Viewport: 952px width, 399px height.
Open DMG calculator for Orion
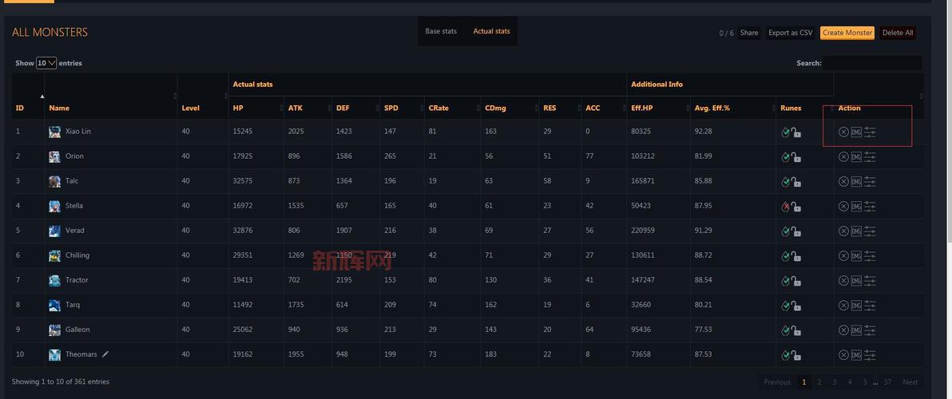click(856, 157)
